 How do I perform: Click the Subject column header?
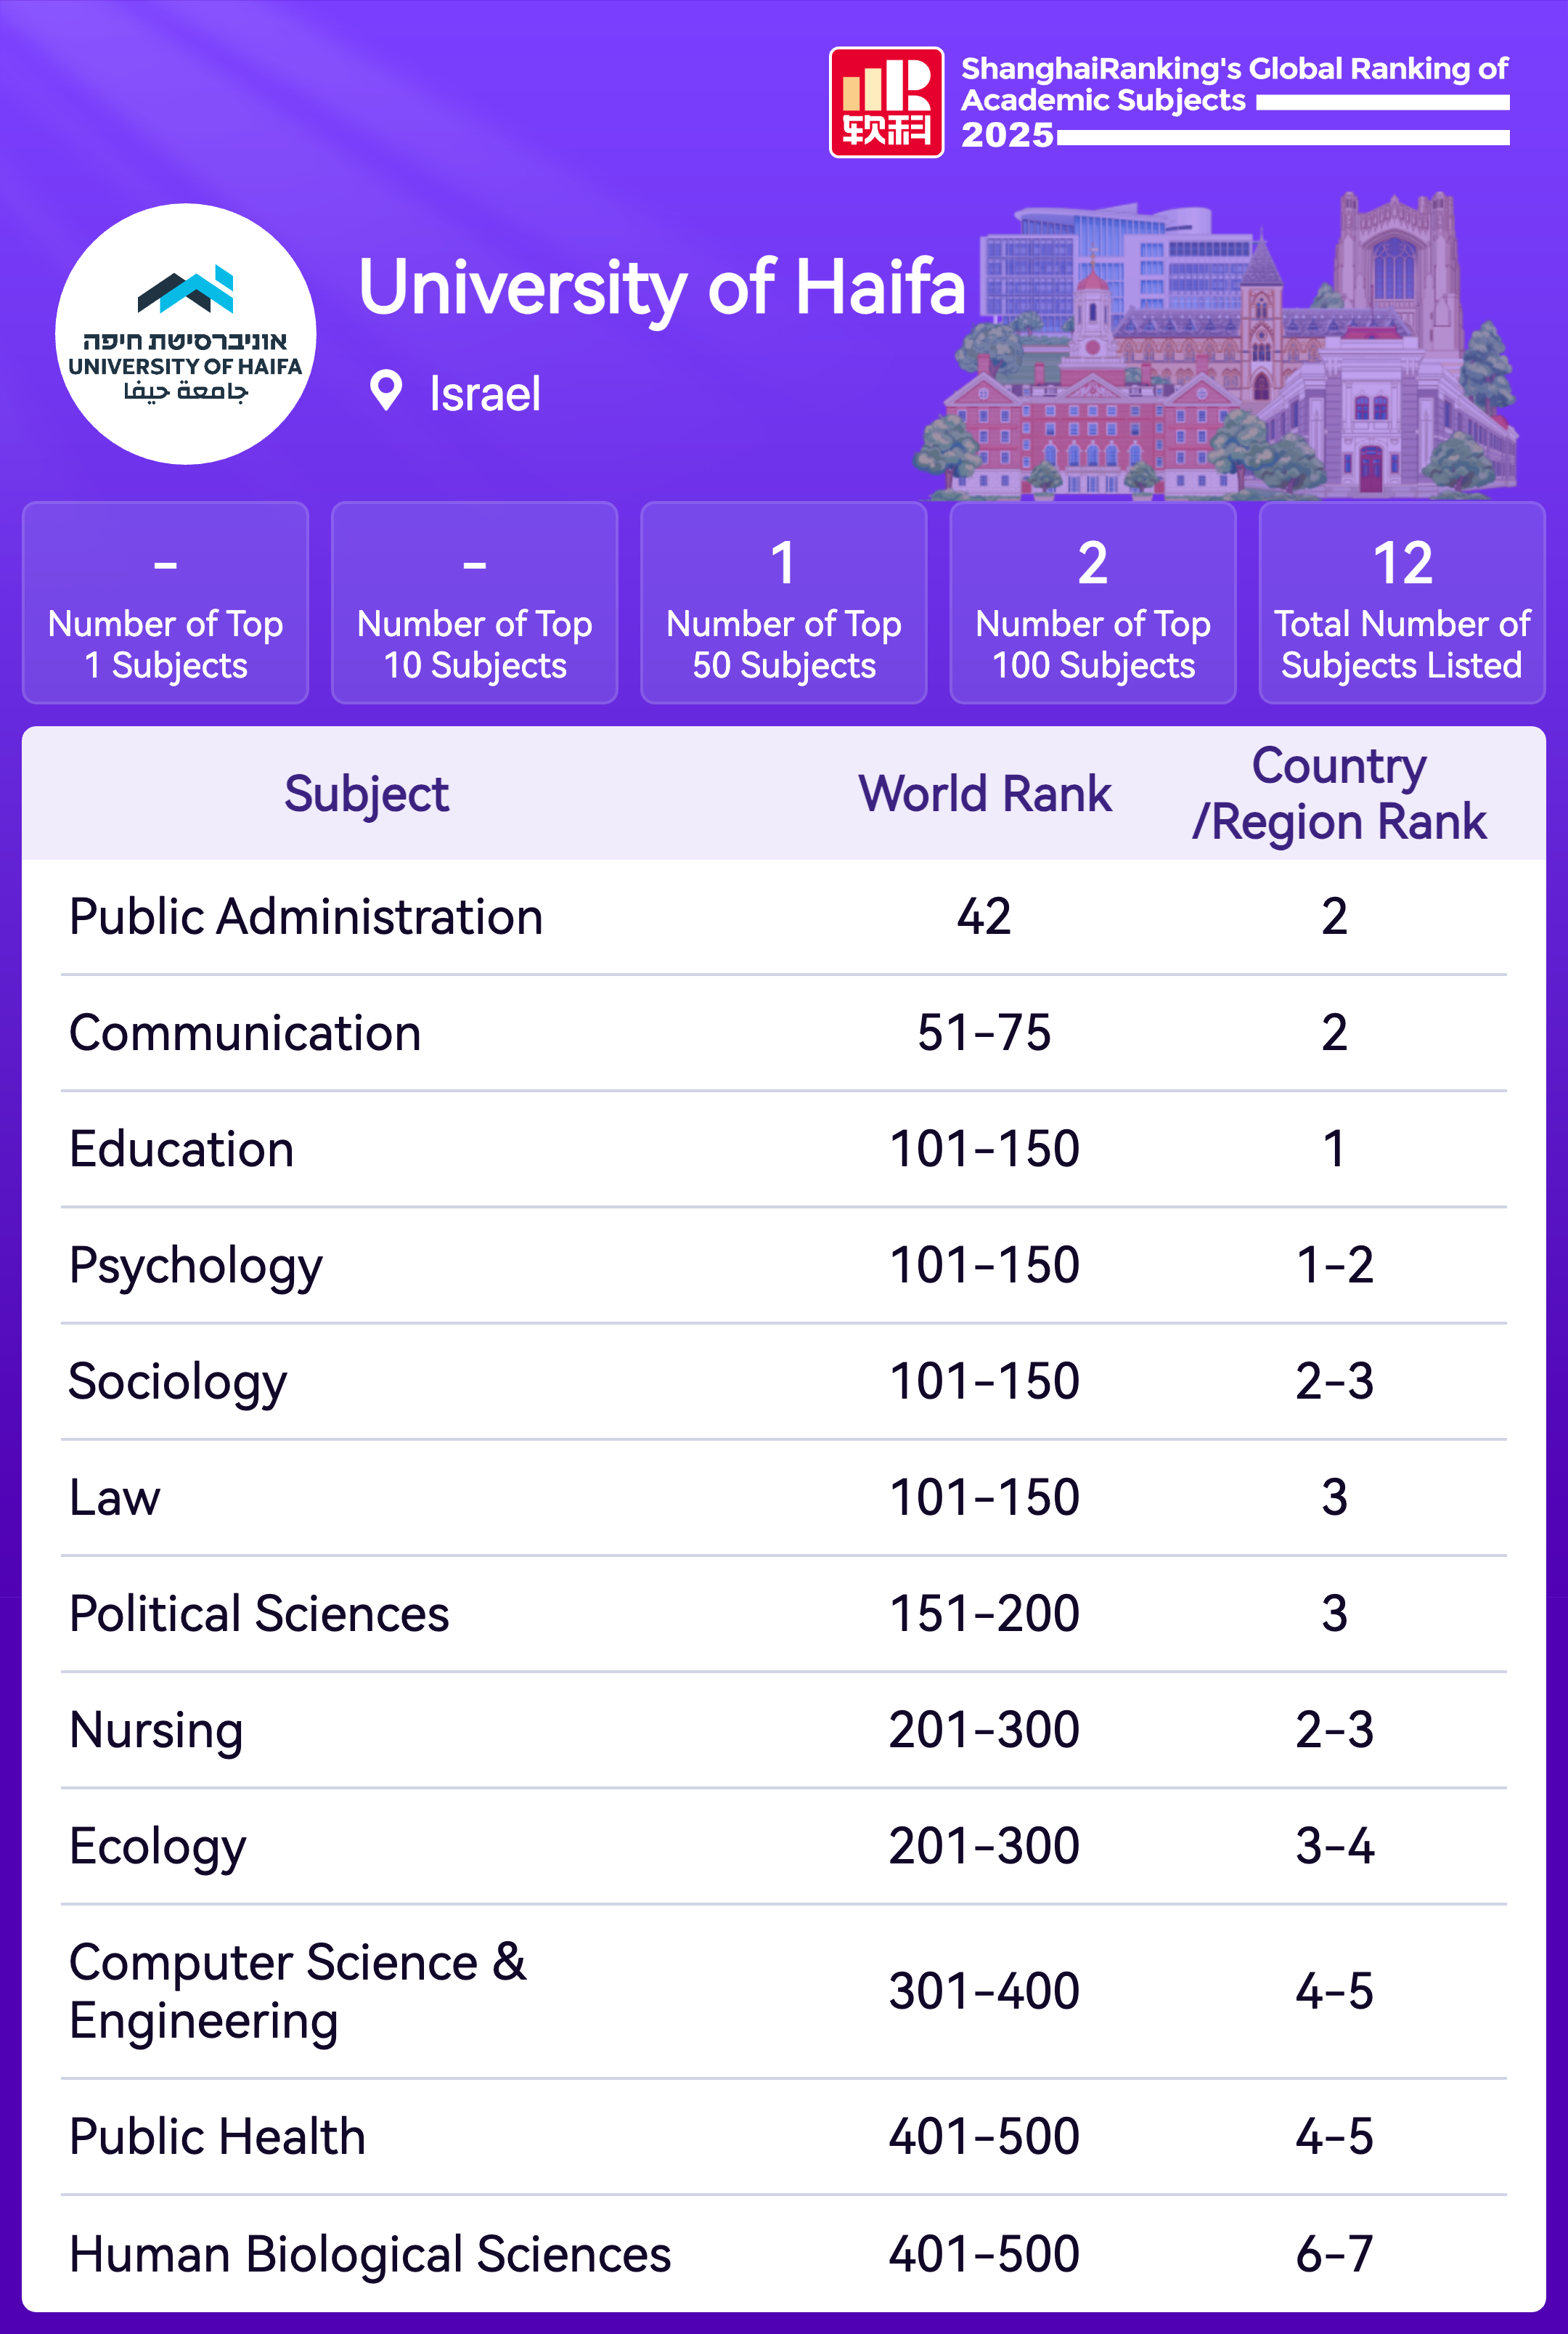coord(366,794)
